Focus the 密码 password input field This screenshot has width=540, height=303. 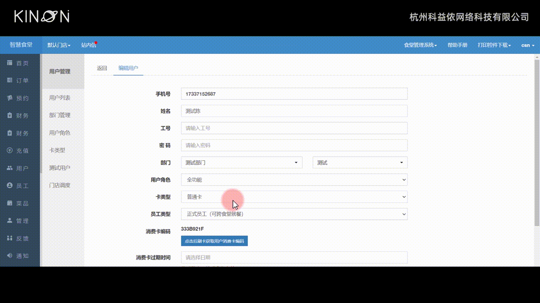[294, 145]
